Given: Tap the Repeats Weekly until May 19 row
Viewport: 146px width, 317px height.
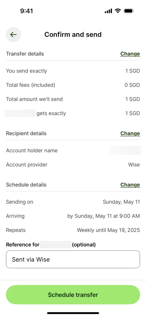Looking at the screenshot, I should tap(73, 230).
